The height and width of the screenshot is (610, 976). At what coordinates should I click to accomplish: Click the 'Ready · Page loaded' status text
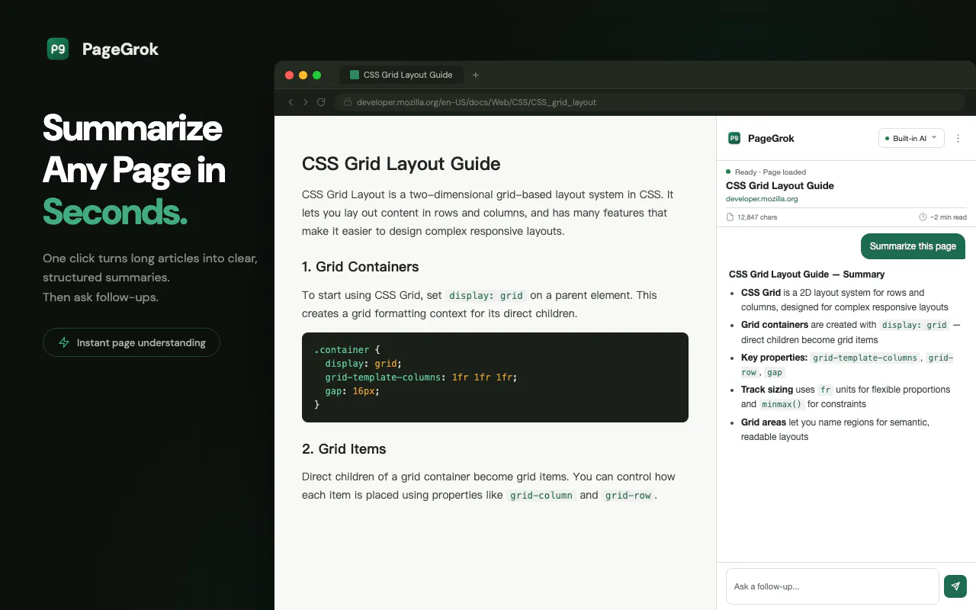tap(770, 172)
